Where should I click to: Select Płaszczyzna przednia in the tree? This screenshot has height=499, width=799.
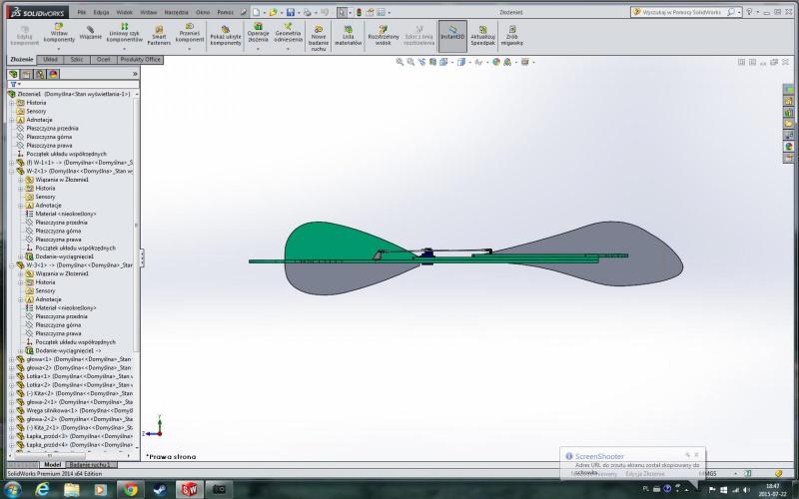tap(52, 128)
